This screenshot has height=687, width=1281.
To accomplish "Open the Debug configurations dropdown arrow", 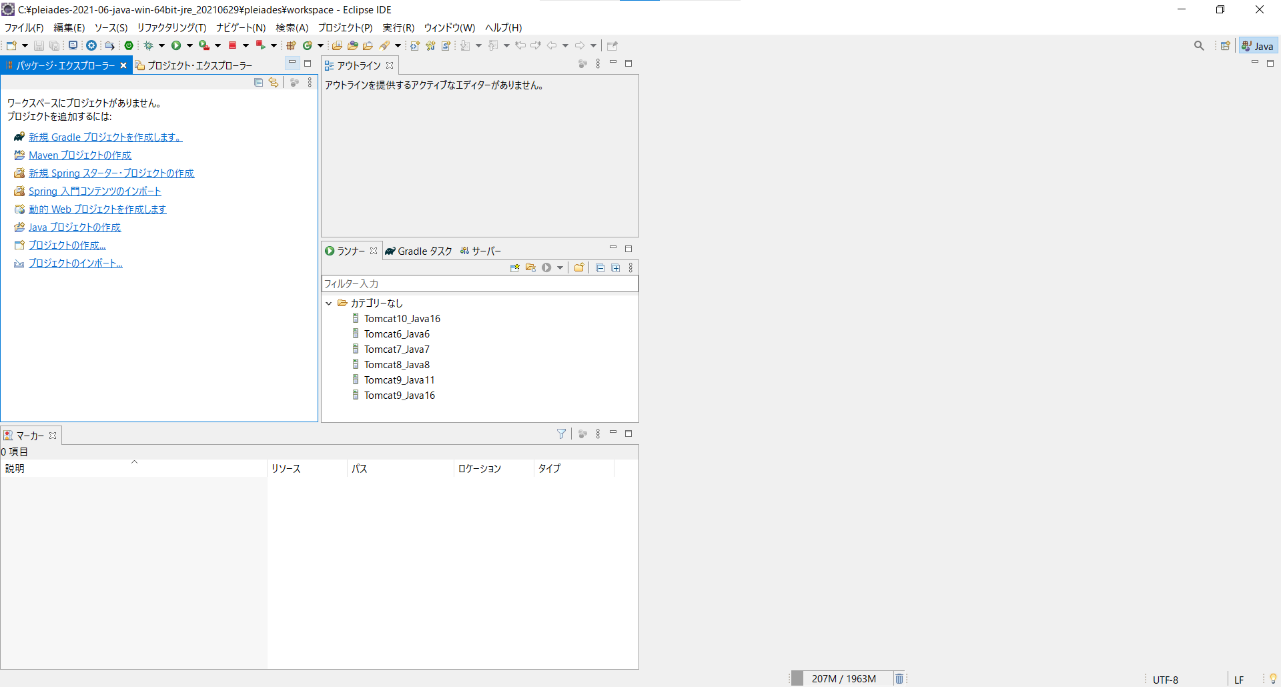I will [x=161, y=45].
